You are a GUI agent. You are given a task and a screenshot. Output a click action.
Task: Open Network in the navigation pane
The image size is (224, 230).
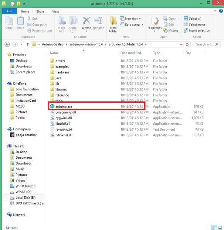(x=19, y=215)
